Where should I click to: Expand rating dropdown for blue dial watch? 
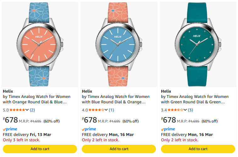click(x=106, y=110)
